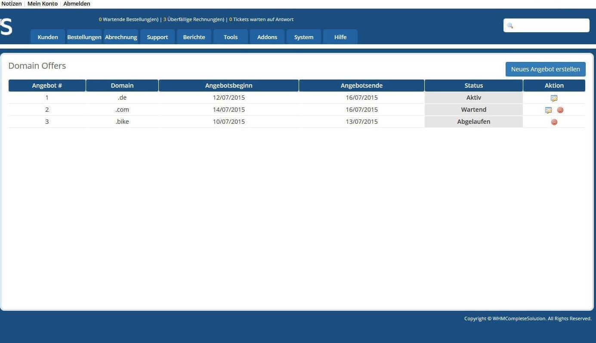Open the Tools tab

coord(231,37)
